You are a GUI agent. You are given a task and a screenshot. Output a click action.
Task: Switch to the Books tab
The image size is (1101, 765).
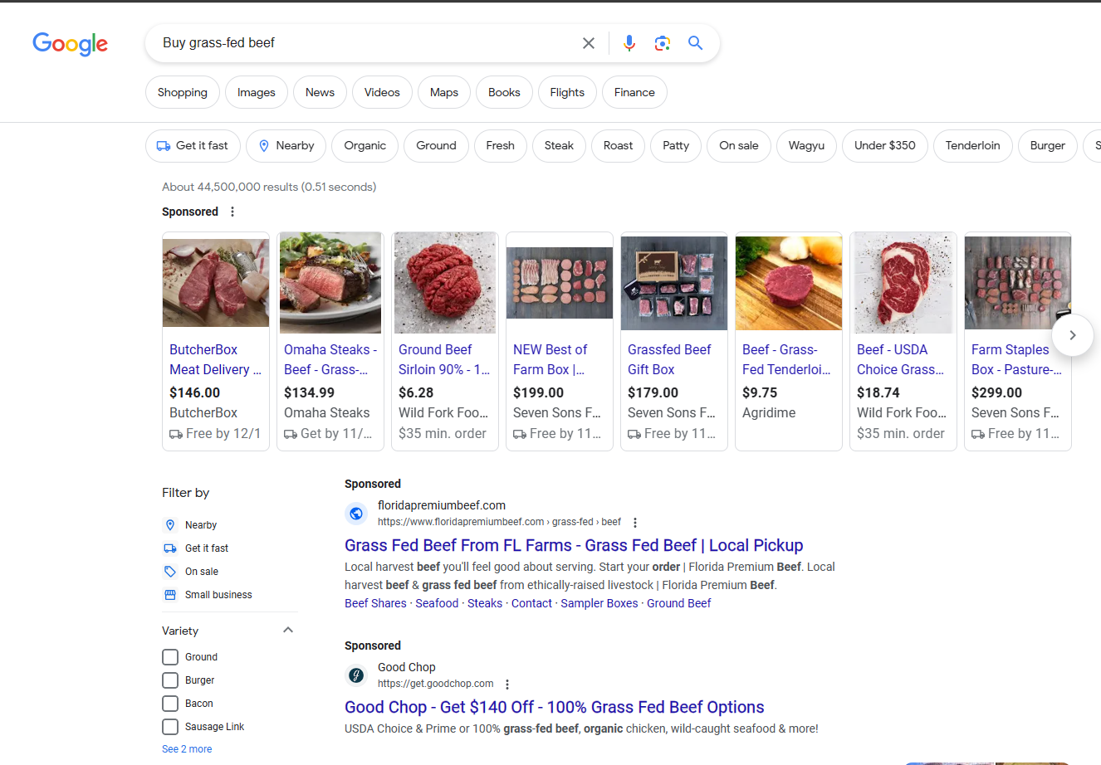(504, 92)
